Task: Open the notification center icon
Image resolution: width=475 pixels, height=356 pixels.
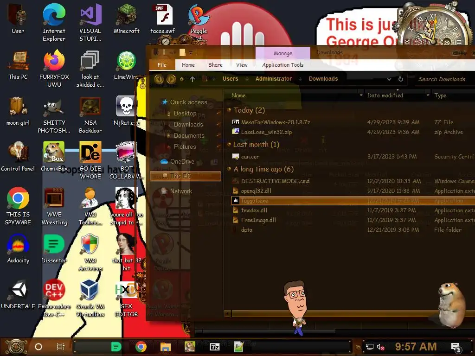Action: 456,348
